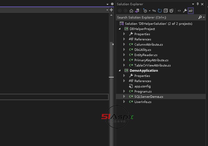Collapse All items in Solution Explorer

tap(166, 11)
